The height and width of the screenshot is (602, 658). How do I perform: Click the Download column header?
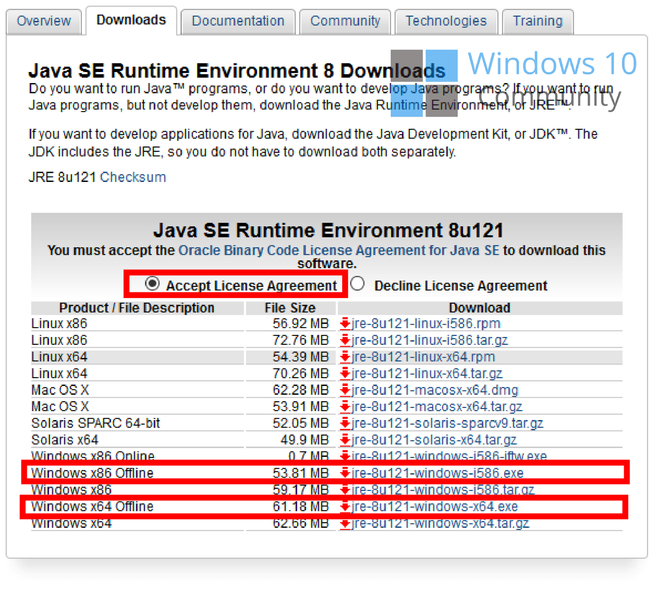[480, 308]
